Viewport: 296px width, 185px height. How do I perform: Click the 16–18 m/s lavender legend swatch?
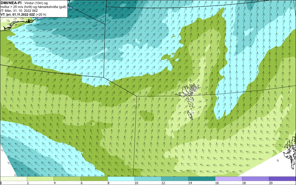(x=229, y=179)
